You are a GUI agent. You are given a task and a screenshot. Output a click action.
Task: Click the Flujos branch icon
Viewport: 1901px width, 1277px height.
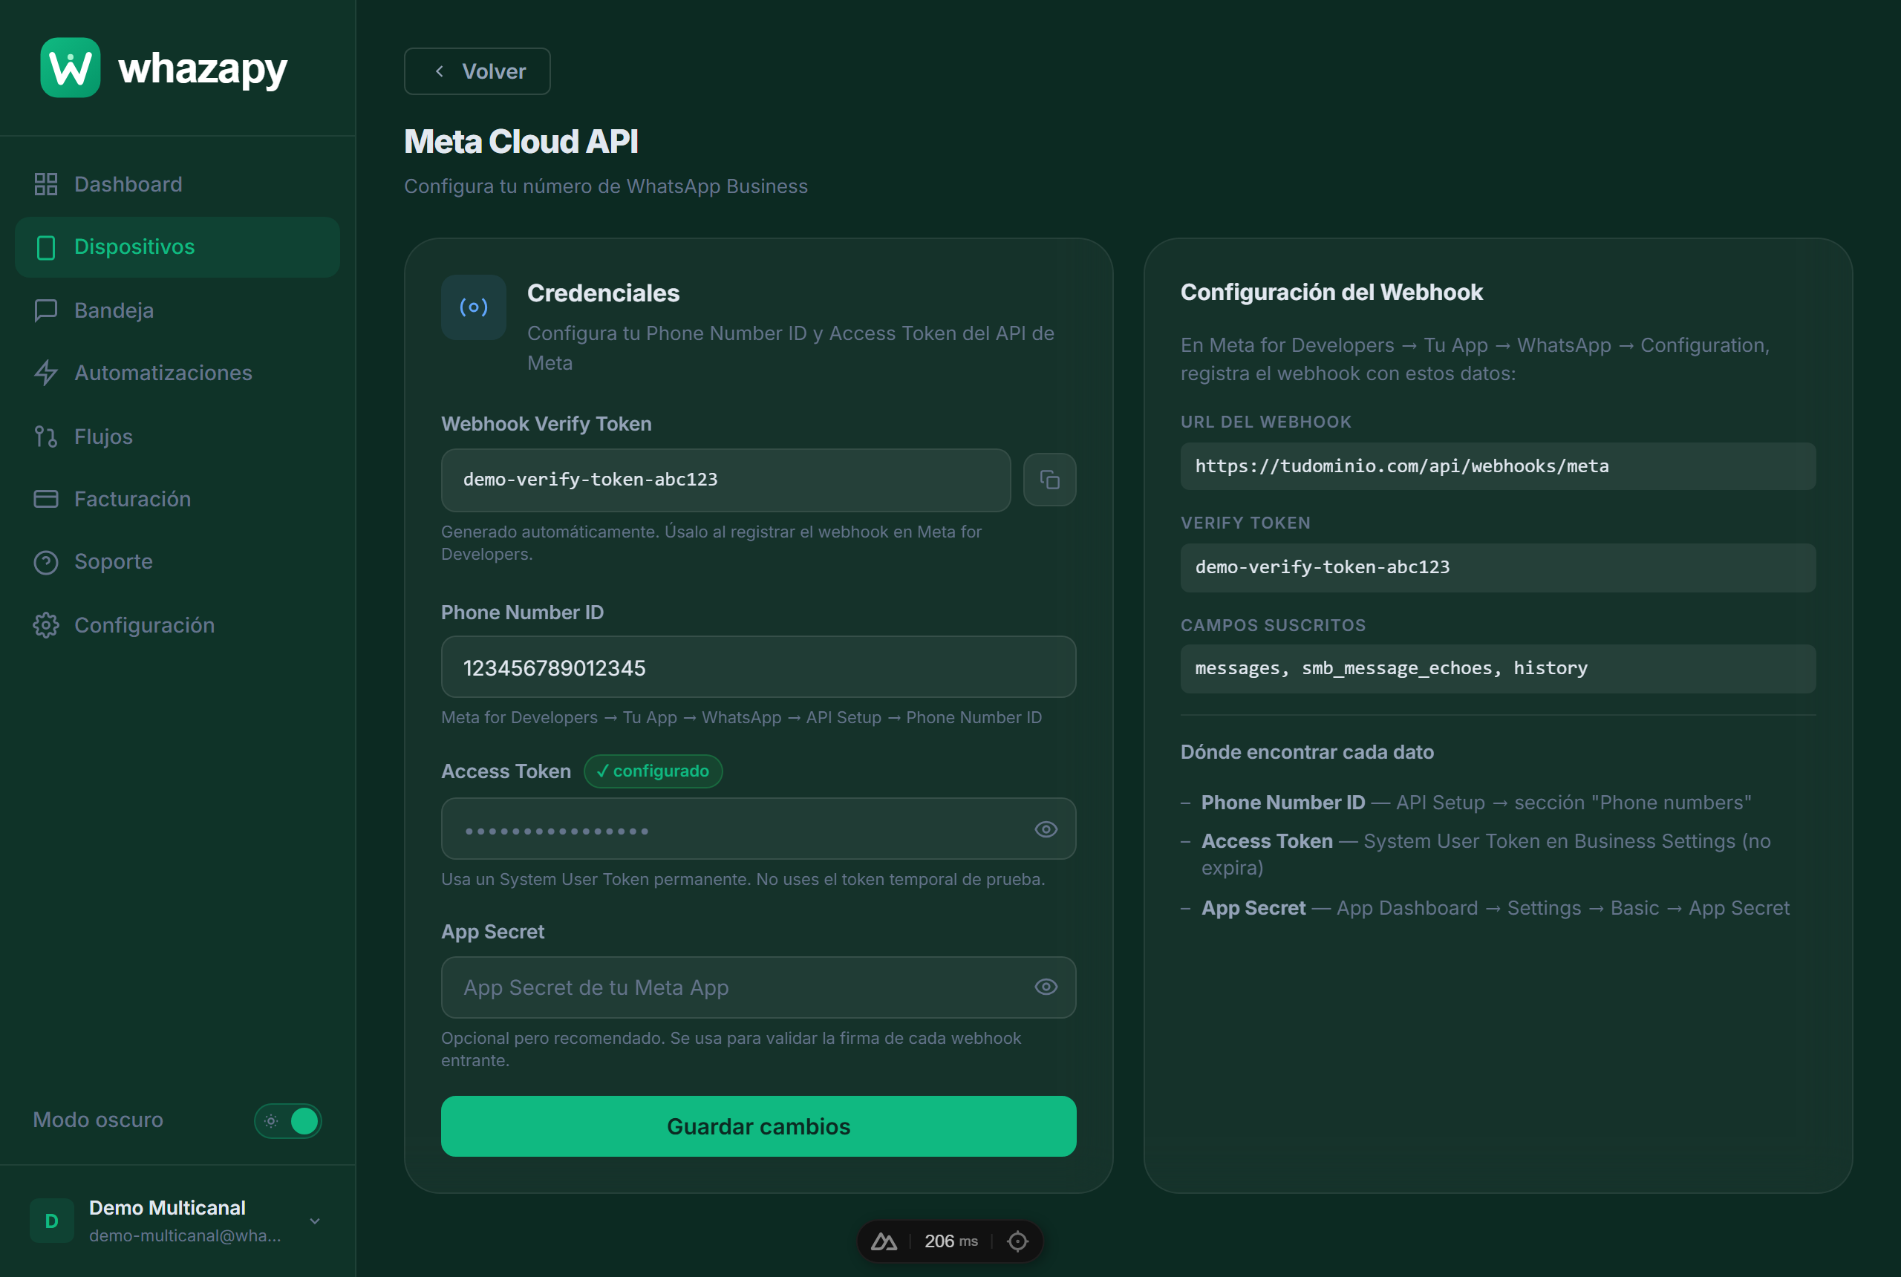(45, 437)
